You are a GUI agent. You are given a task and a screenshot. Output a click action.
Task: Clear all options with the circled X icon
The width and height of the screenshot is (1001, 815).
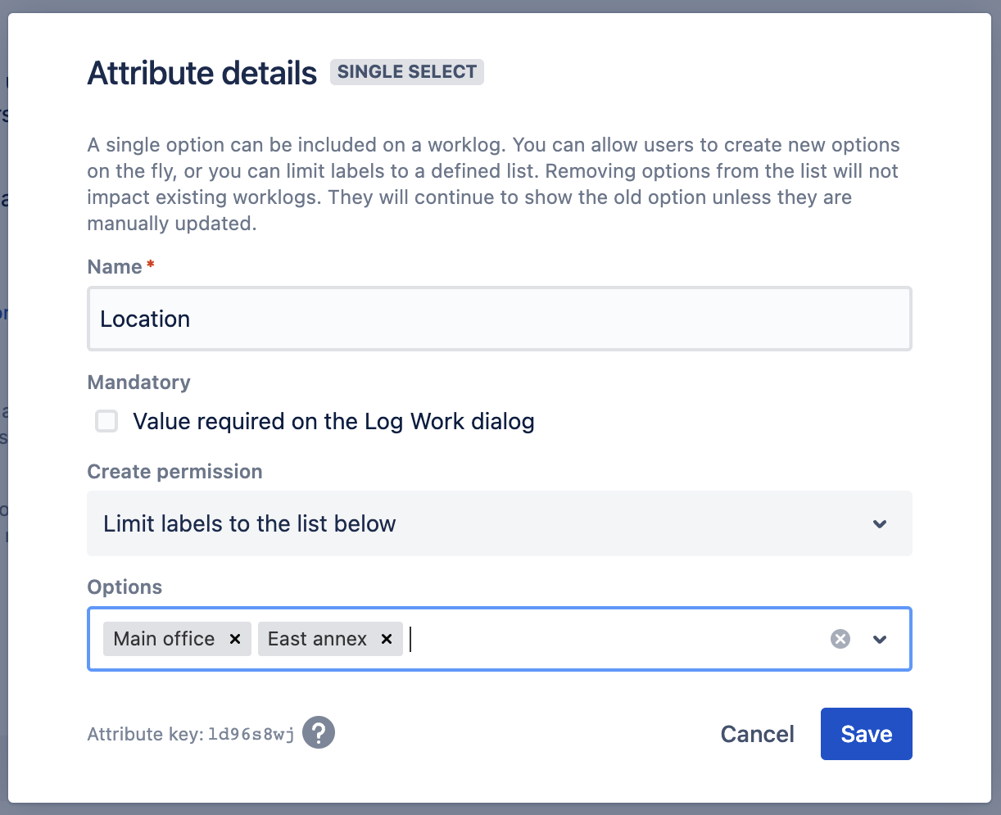(840, 639)
